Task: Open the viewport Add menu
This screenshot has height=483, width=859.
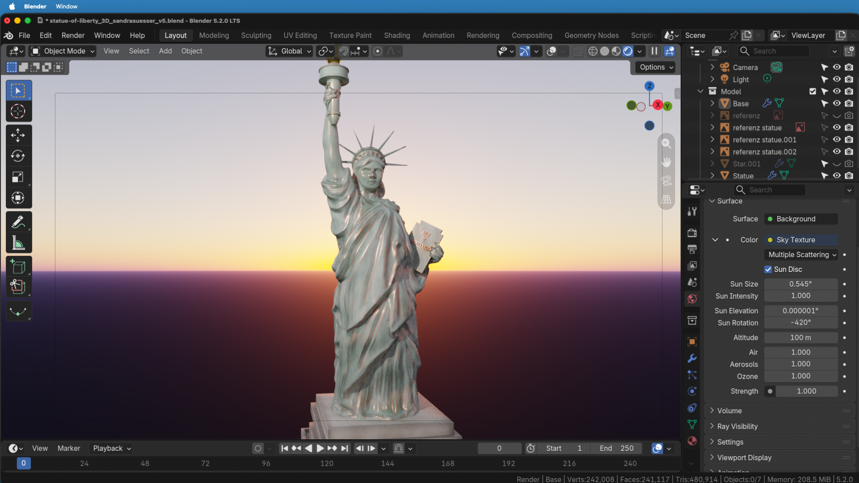Action: 165,51
